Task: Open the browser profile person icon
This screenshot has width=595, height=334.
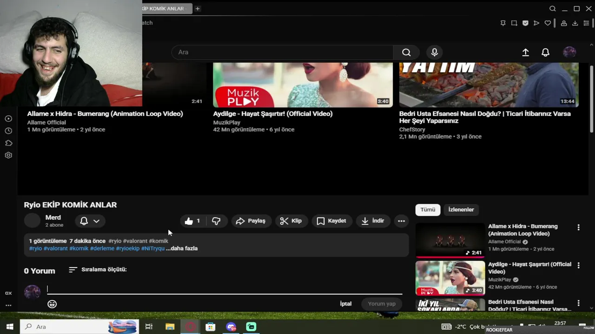Action: [564, 23]
